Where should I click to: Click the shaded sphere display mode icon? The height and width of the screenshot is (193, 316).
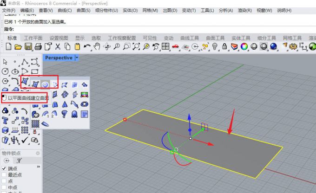tap(254, 47)
